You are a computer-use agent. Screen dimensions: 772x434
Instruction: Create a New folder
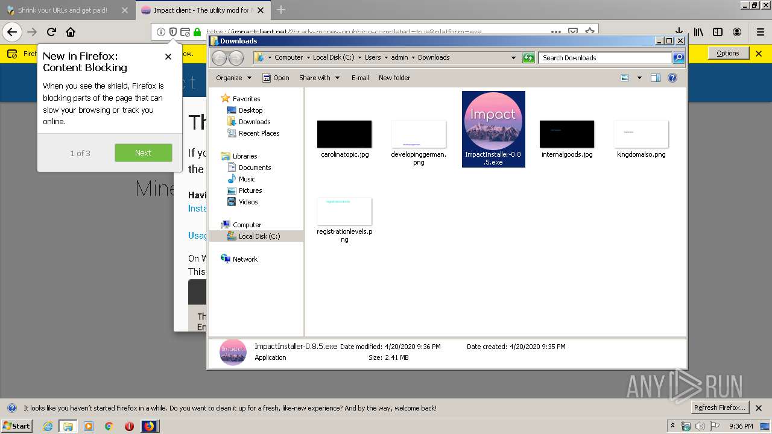click(394, 78)
